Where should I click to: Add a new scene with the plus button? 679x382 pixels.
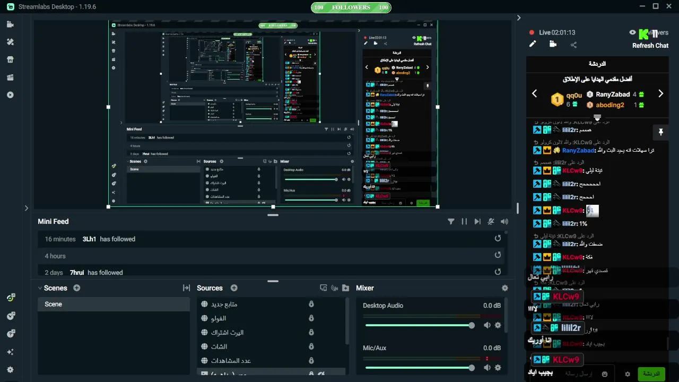pos(77,288)
